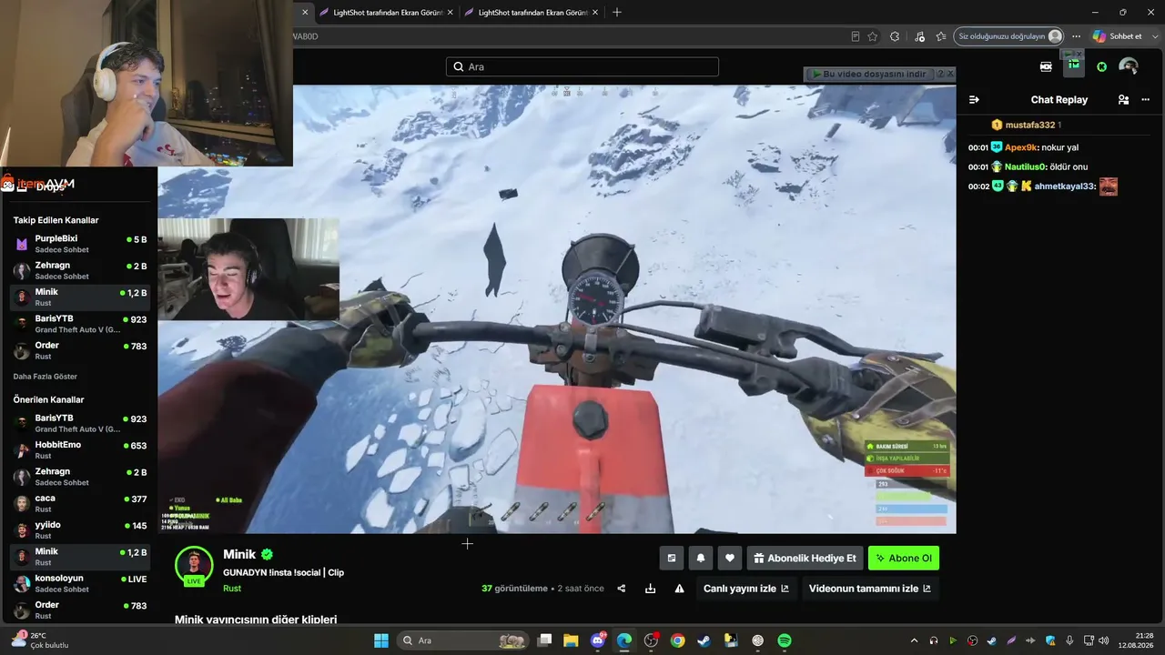Open Order in followed channels
The width and height of the screenshot is (1165, 655).
click(79, 350)
